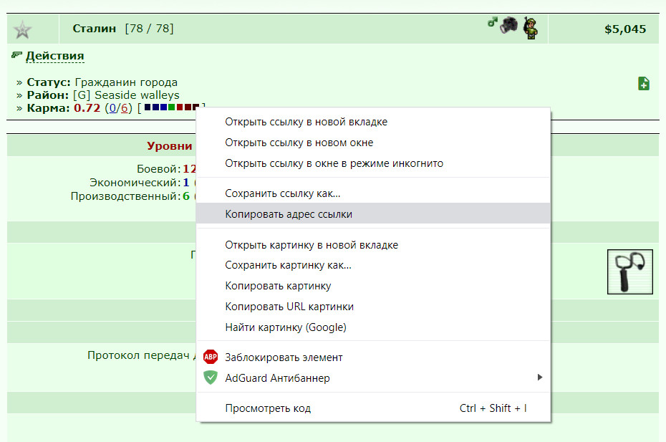This screenshot has width=666, height=442.
Task: Choose Открыть картинку в новой вкладке
Action: (373, 245)
